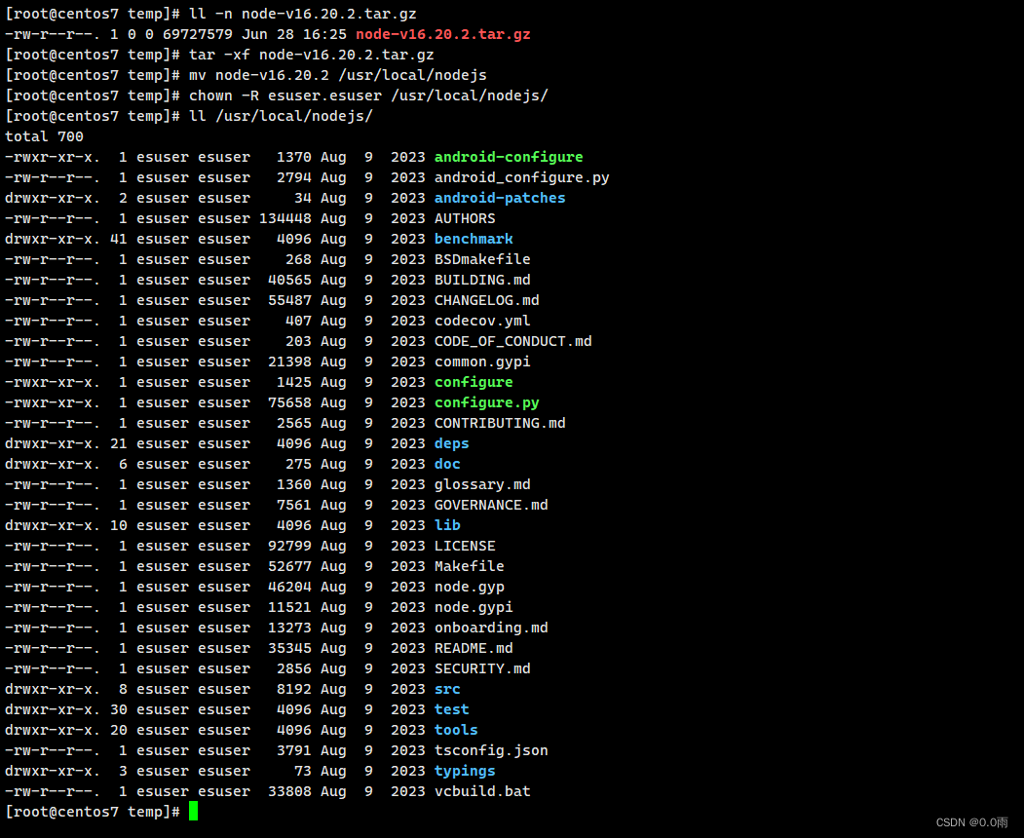
Task: Select the test directory entry
Action: point(450,708)
